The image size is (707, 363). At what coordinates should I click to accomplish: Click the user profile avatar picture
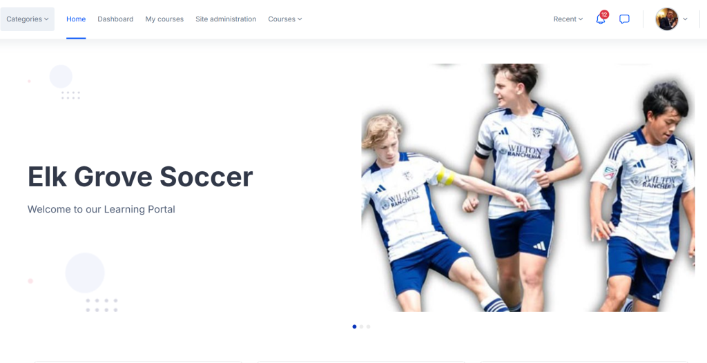click(x=666, y=19)
